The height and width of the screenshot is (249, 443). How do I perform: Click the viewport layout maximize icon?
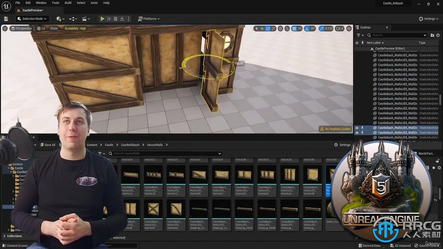click(x=349, y=28)
